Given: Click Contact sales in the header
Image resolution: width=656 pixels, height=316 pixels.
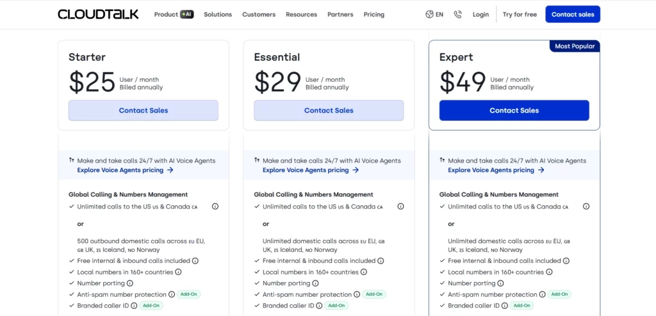Looking at the screenshot, I should point(573,14).
